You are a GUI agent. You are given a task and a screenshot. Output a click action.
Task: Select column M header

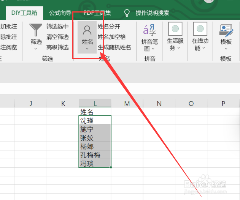(127, 103)
